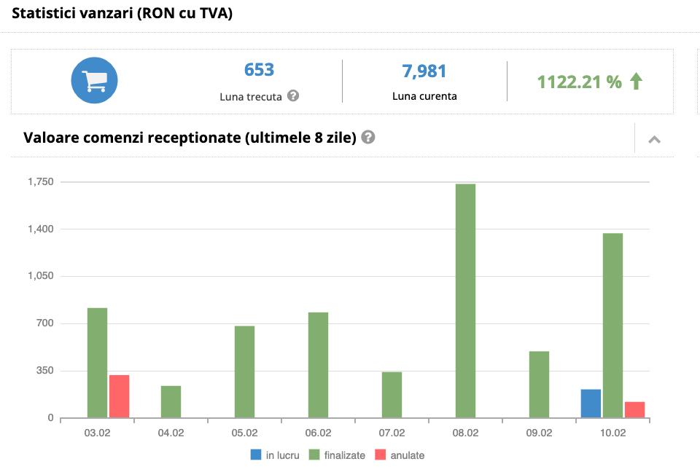This screenshot has width=700, height=472.
Task: Collapse the Valoare comenzi receptionate panel
Action: coord(654,139)
